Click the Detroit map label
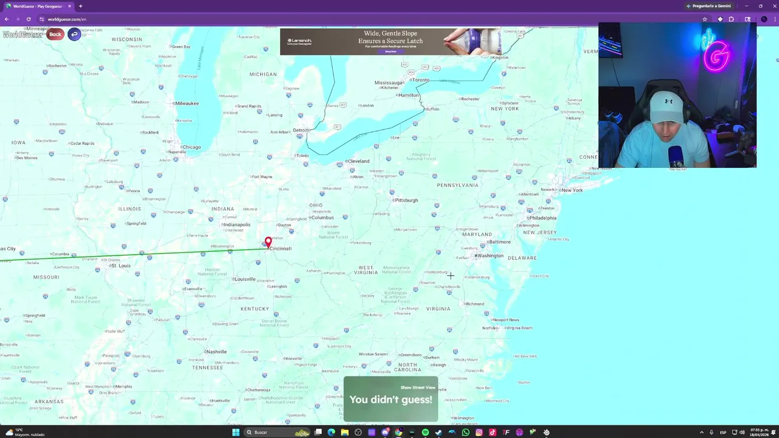This screenshot has width=779, height=438. (301, 130)
